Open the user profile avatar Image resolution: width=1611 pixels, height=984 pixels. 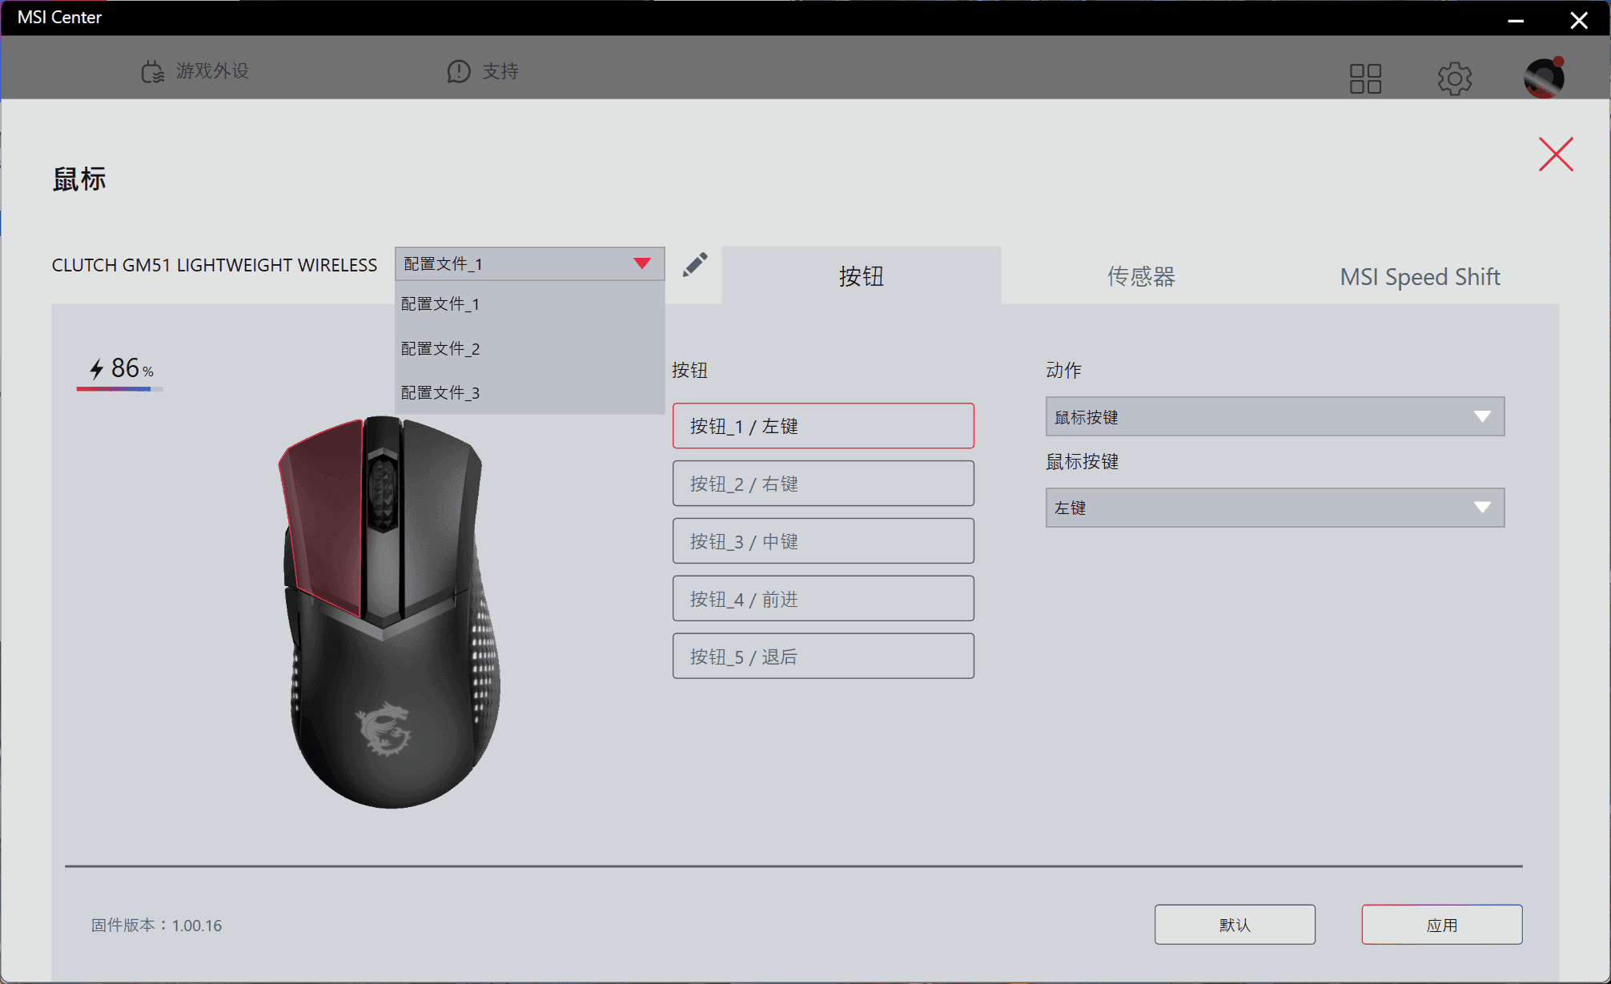pos(1544,78)
